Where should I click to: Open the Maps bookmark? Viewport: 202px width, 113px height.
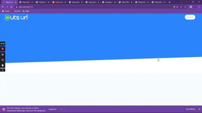[x=26, y=11]
